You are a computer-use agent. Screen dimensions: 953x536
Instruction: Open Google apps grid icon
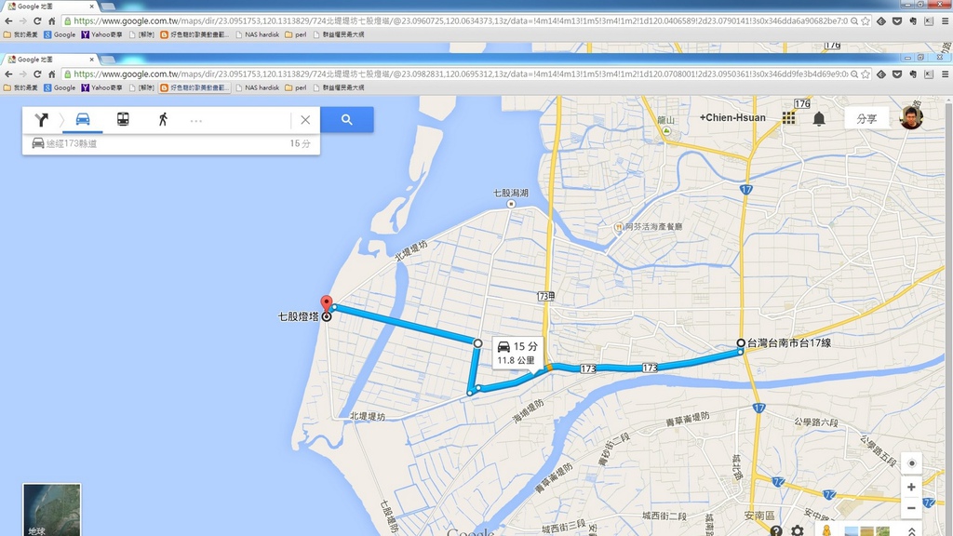tap(788, 118)
